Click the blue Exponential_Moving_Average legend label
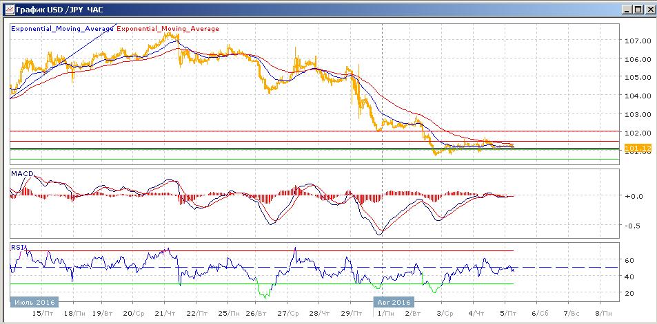Image resolution: width=657 pixels, height=324 pixels. pos(63,29)
